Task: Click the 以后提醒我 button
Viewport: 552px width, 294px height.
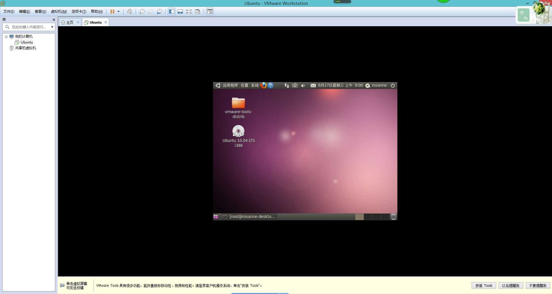Action: coord(511,285)
